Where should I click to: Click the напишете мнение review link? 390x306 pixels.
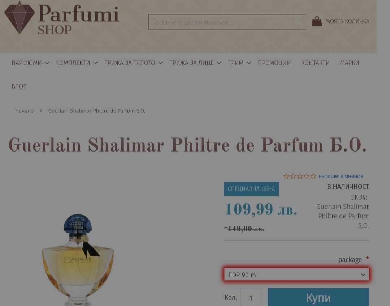click(x=341, y=176)
